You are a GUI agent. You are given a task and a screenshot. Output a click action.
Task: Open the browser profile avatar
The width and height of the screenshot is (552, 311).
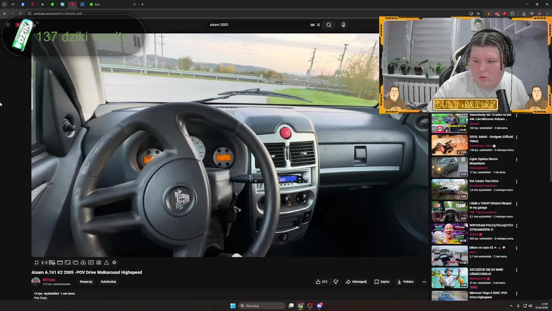tap(539, 13)
